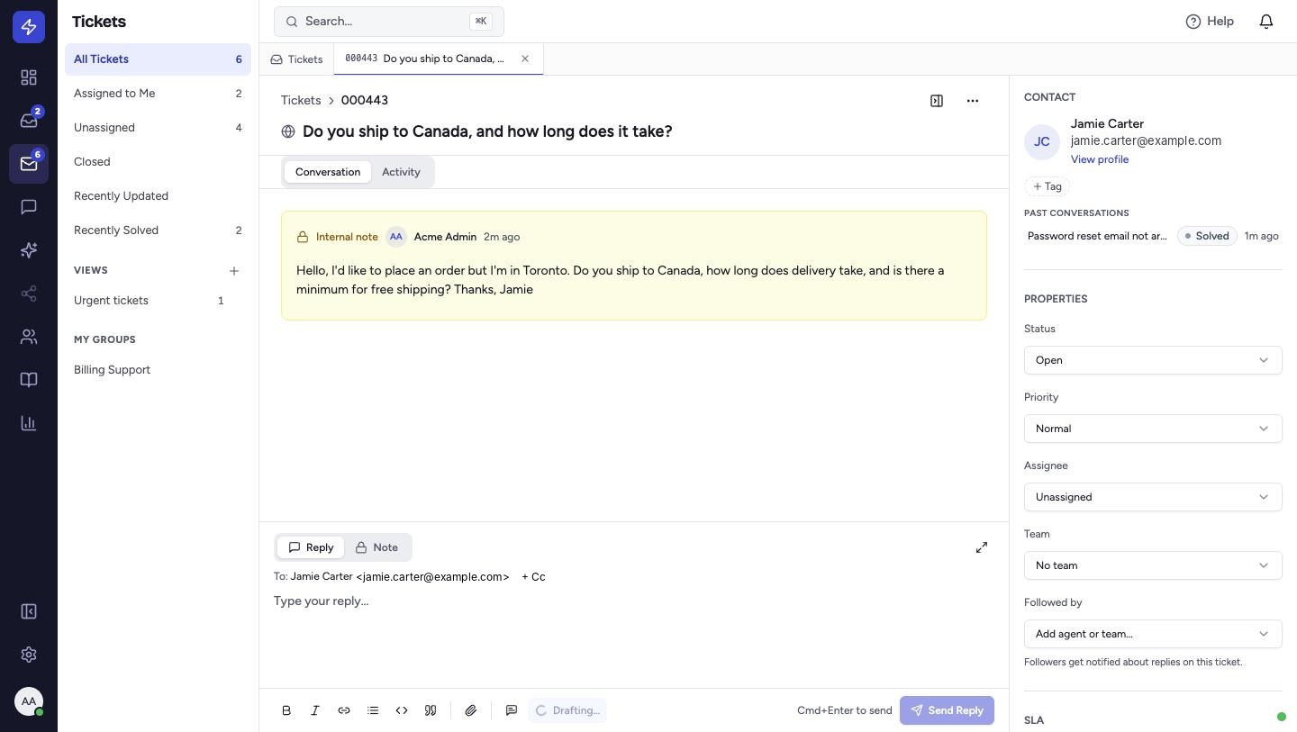Switch composer to Note mode
The height and width of the screenshot is (732, 1297).
tap(376, 547)
